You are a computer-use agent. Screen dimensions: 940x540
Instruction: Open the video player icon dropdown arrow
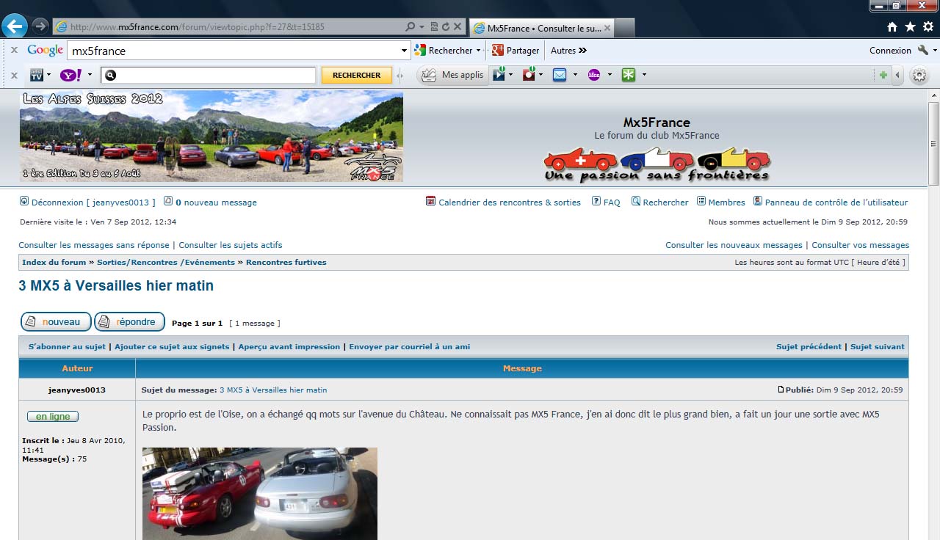pos(510,75)
